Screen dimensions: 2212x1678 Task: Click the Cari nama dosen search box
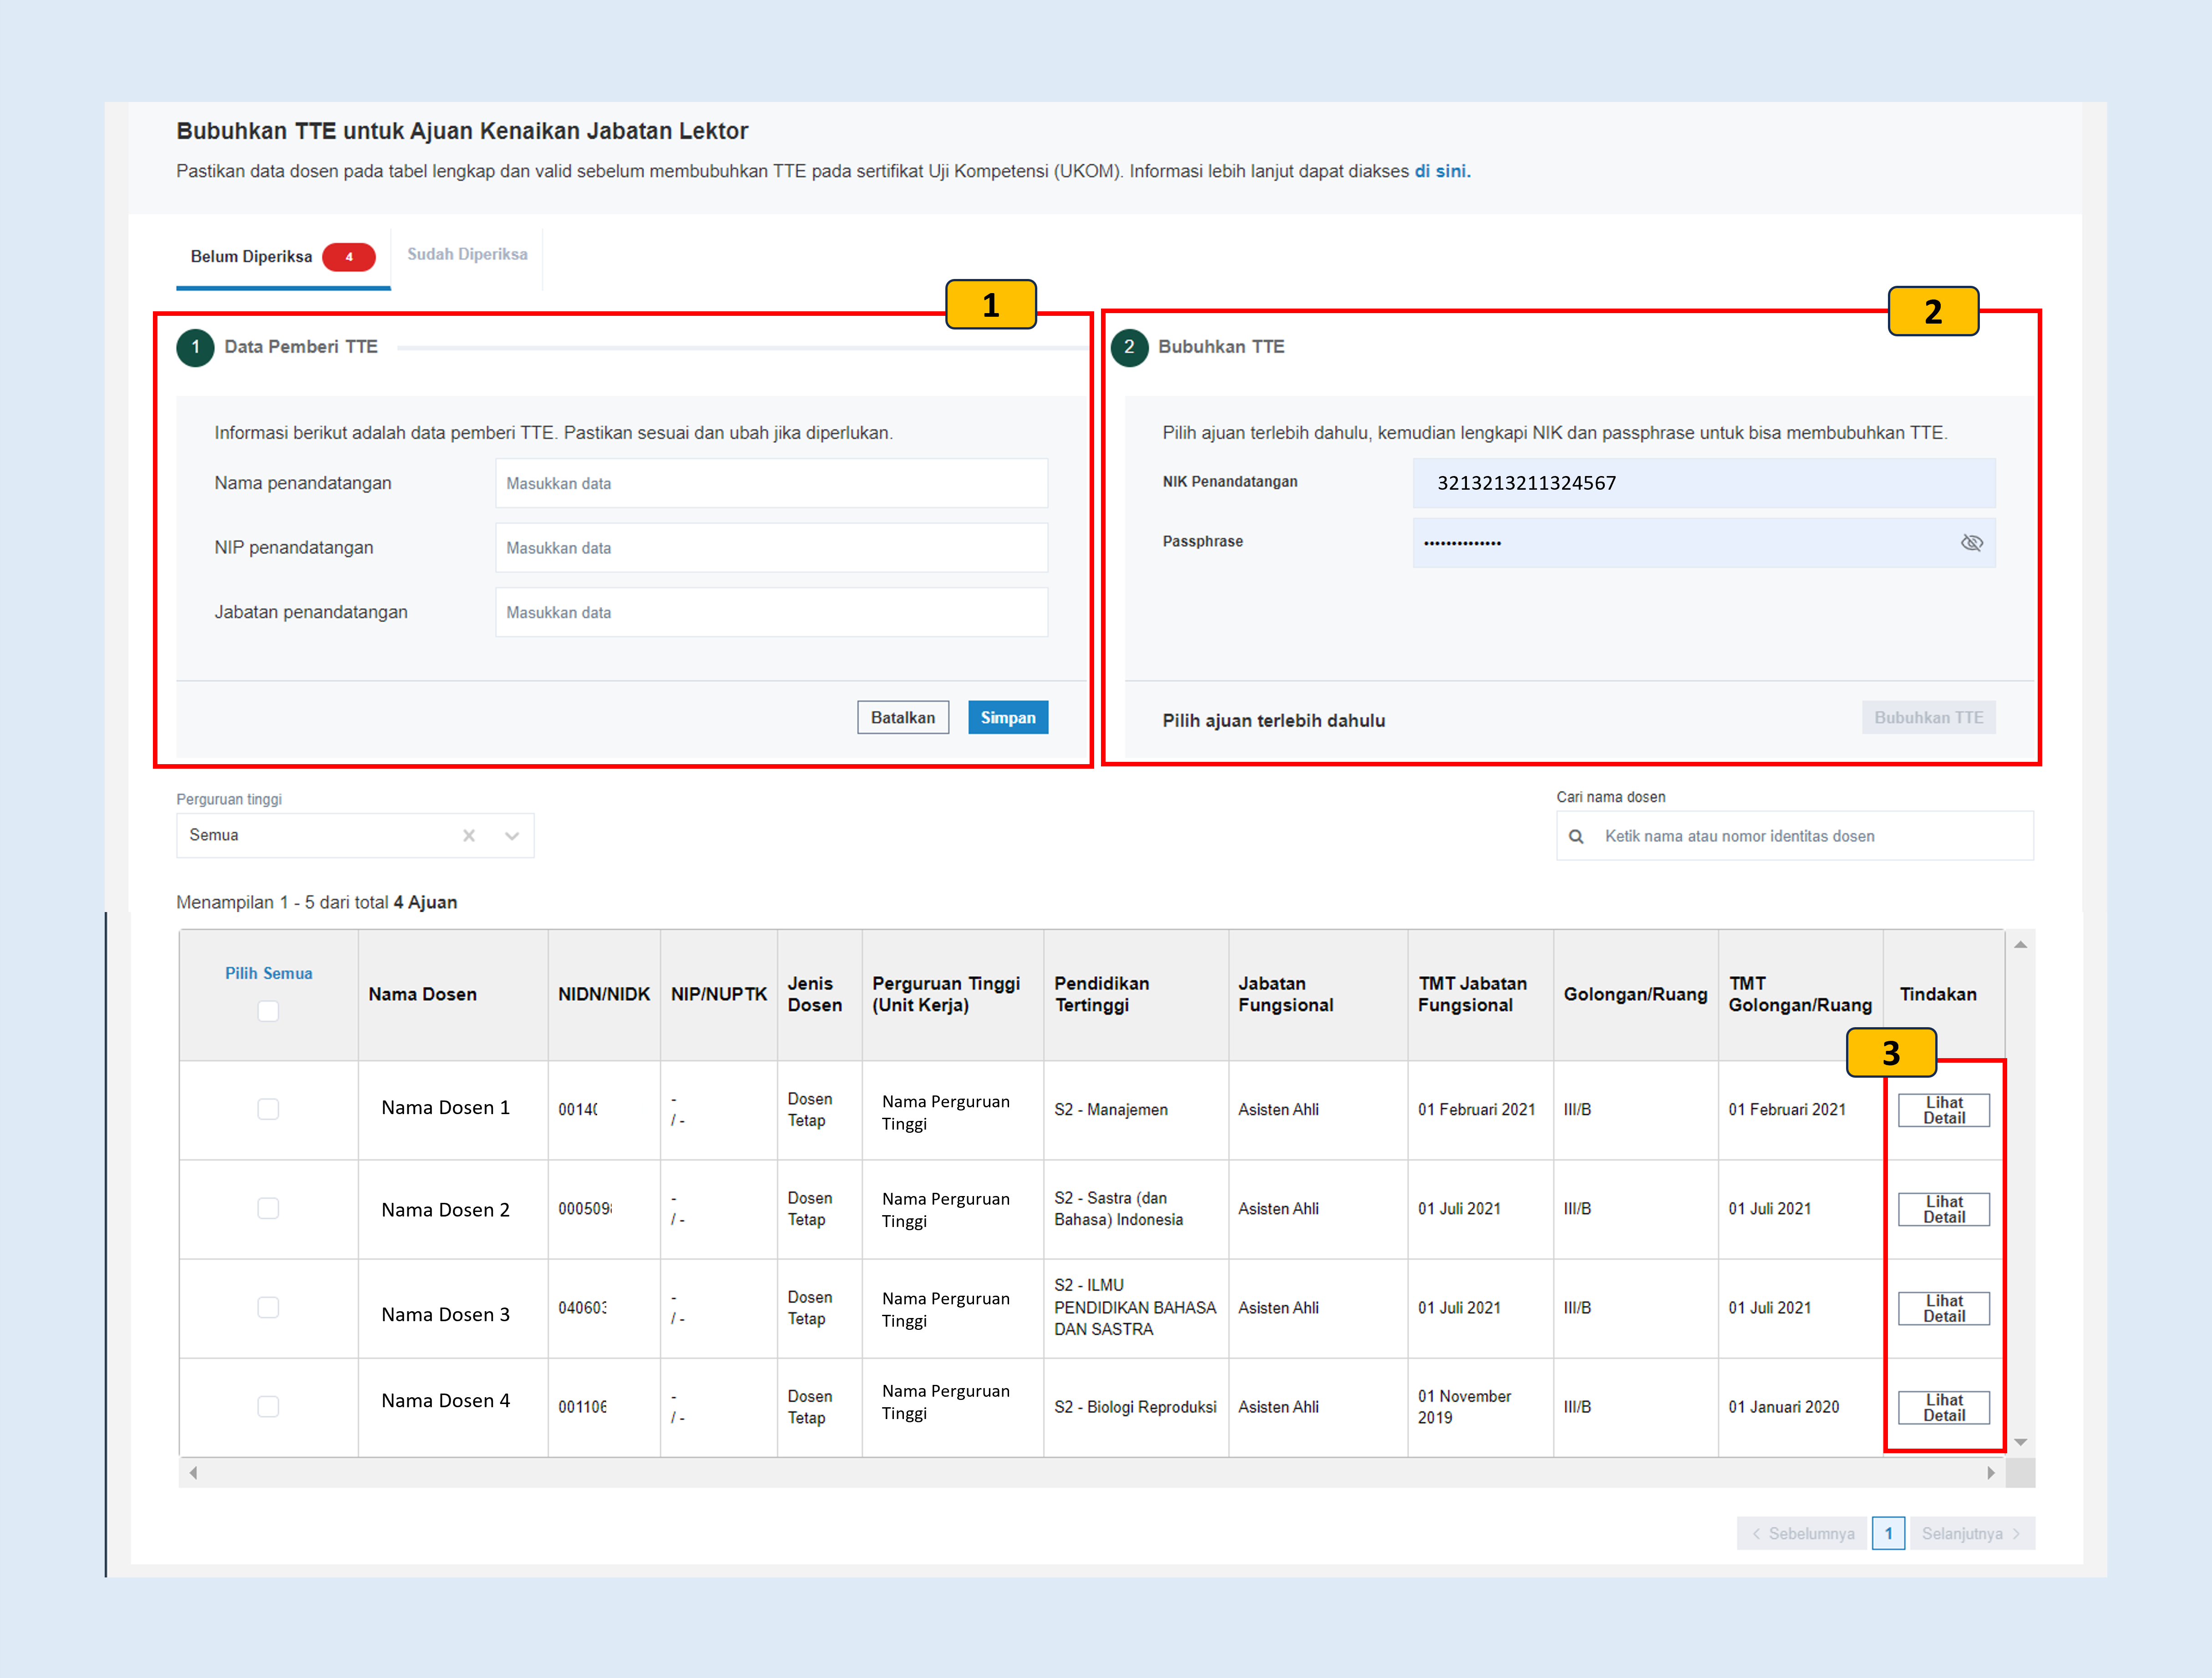tap(1794, 836)
